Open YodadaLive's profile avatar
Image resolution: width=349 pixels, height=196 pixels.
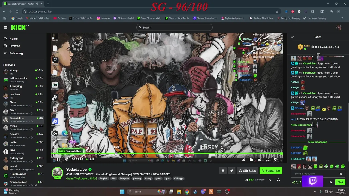[58, 173]
